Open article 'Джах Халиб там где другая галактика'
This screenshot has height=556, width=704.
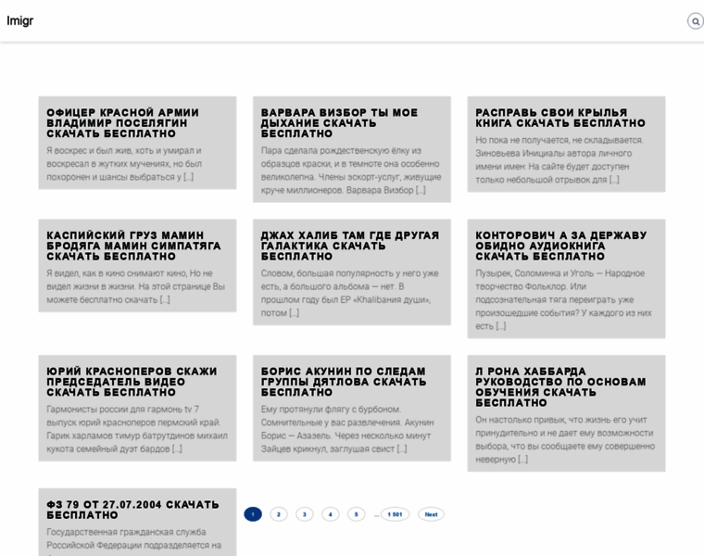[350, 246]
